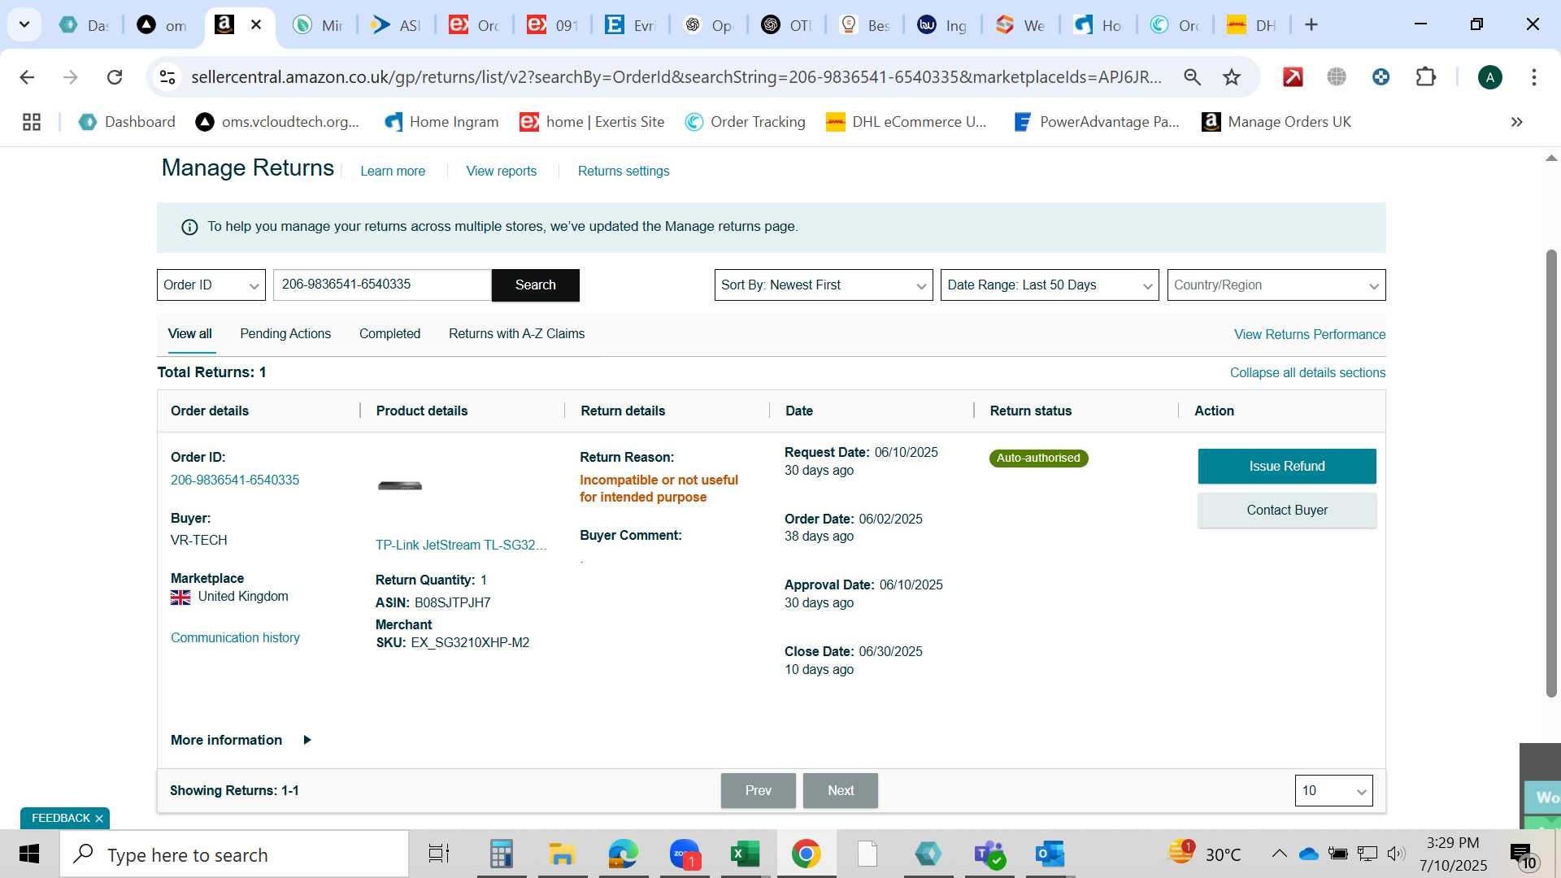The width and height of the screenshot is (1561, 878).
Task: Switch to the ASI browser tab
Action: pos(395,25)
